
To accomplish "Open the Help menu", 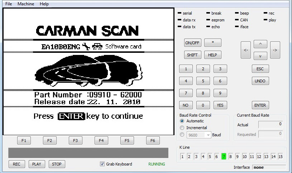I will tap(44, 4).
